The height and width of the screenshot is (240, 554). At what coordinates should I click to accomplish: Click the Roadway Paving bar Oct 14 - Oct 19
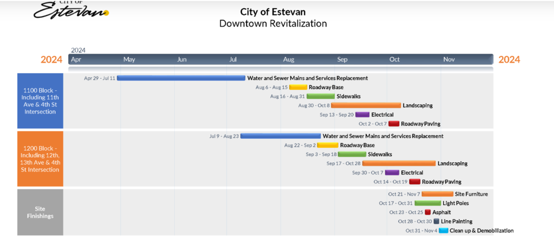pyautogui.click(x=414, y=182)
